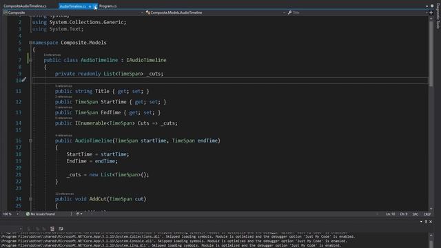Click the split editor plus icon

click(431, 12)
